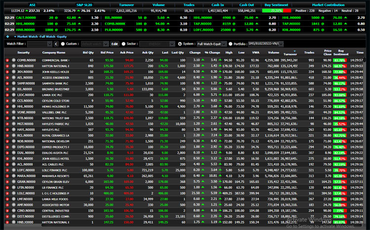Click company name HATTON NATIONAL for HNB.X0000
This screenshot has height=230, width=370.
[x=55, y=222]
